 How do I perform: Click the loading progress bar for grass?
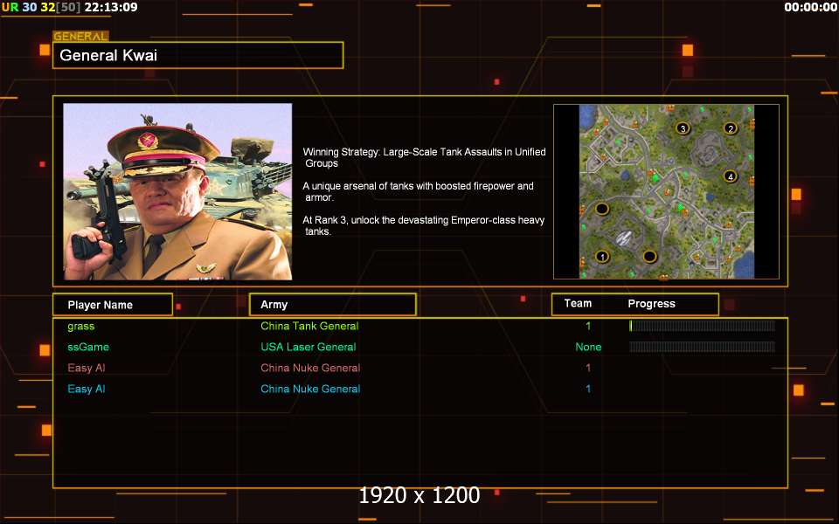pyautogui.click(x=702, y=326)
